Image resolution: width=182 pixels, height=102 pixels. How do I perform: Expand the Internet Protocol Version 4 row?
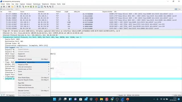[x=1, y=35]
